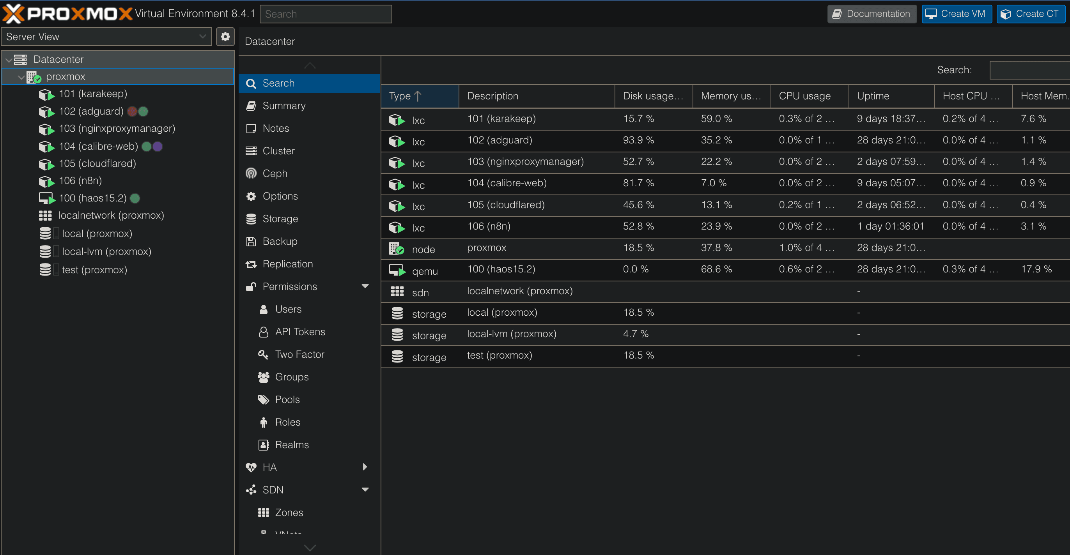Click the red tag dot on 102 (adguard)
The image size is (1070, 555).
pos(133,112)
